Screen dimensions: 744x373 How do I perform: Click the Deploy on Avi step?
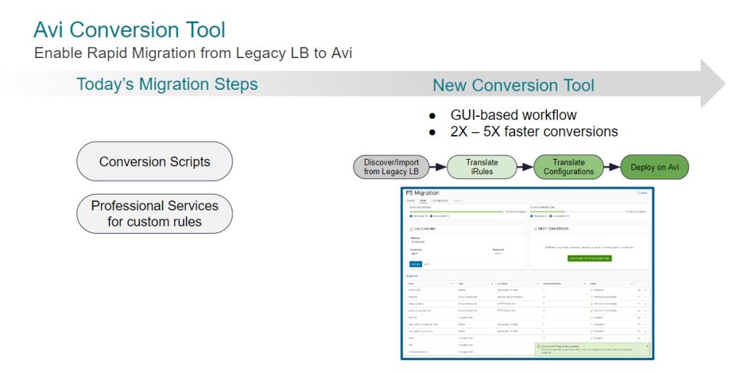point(655,167)
